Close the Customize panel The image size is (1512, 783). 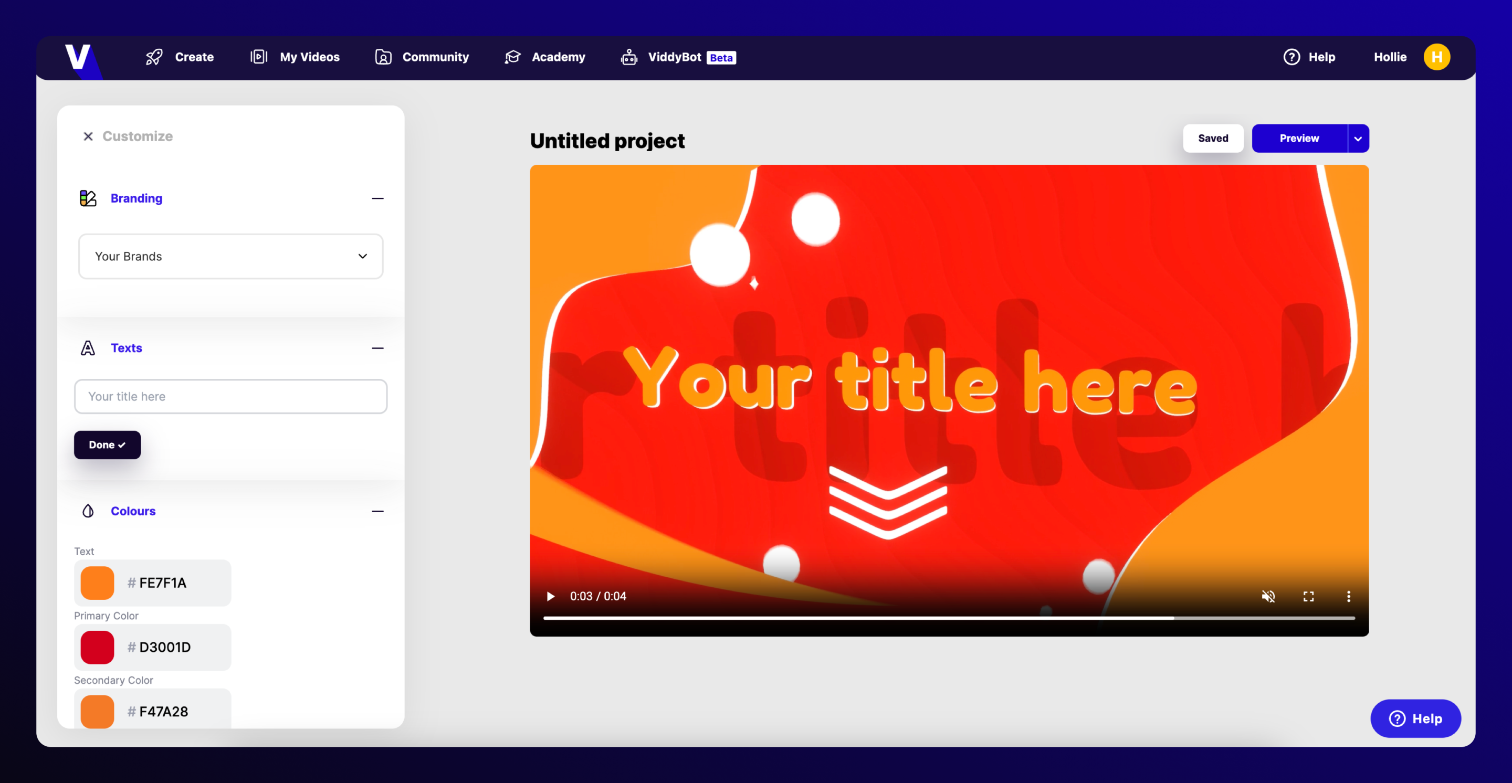88,136
